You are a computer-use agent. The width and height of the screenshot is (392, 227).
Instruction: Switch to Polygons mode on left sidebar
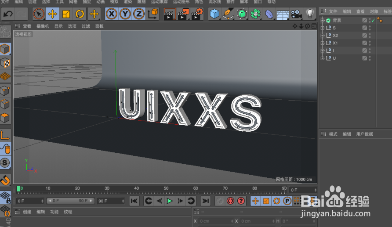point(5,118)
